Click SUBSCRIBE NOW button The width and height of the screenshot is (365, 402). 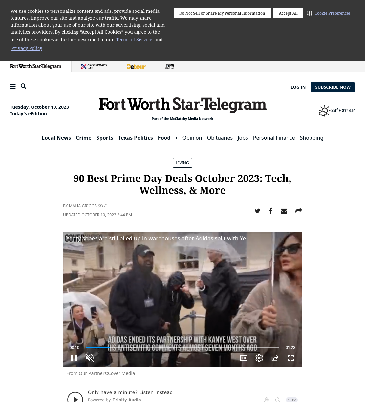pyautogui.click(x=333, y=87)
